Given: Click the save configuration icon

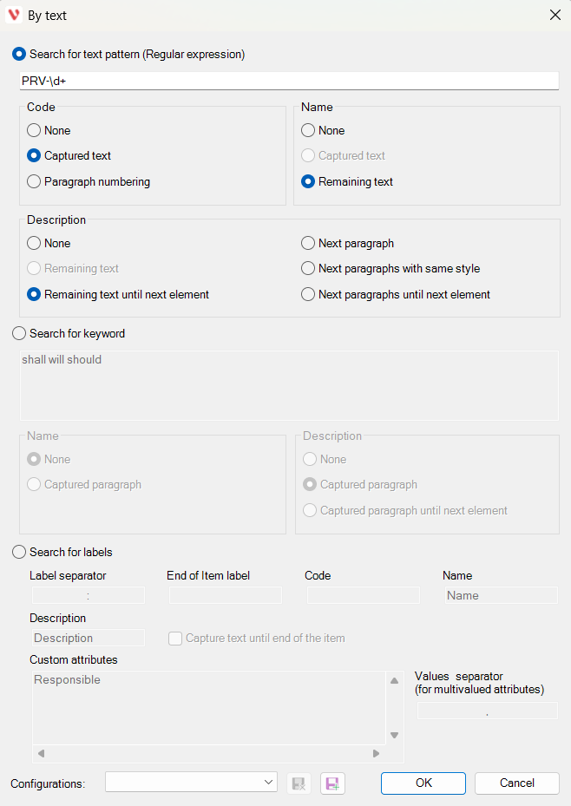Looking at the screenshot, I should pyautogui.click(x=331, y=783).
